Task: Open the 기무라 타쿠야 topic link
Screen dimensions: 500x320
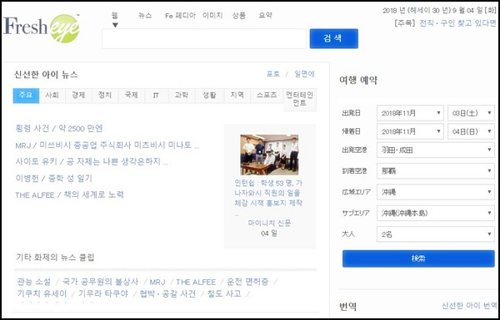Action: tap(103, 293)
